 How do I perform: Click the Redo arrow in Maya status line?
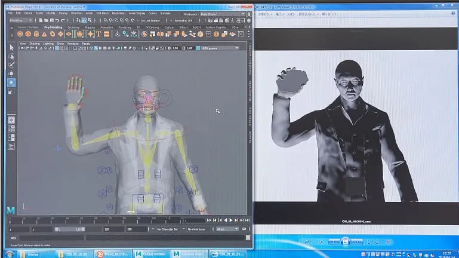pos(63,20)
